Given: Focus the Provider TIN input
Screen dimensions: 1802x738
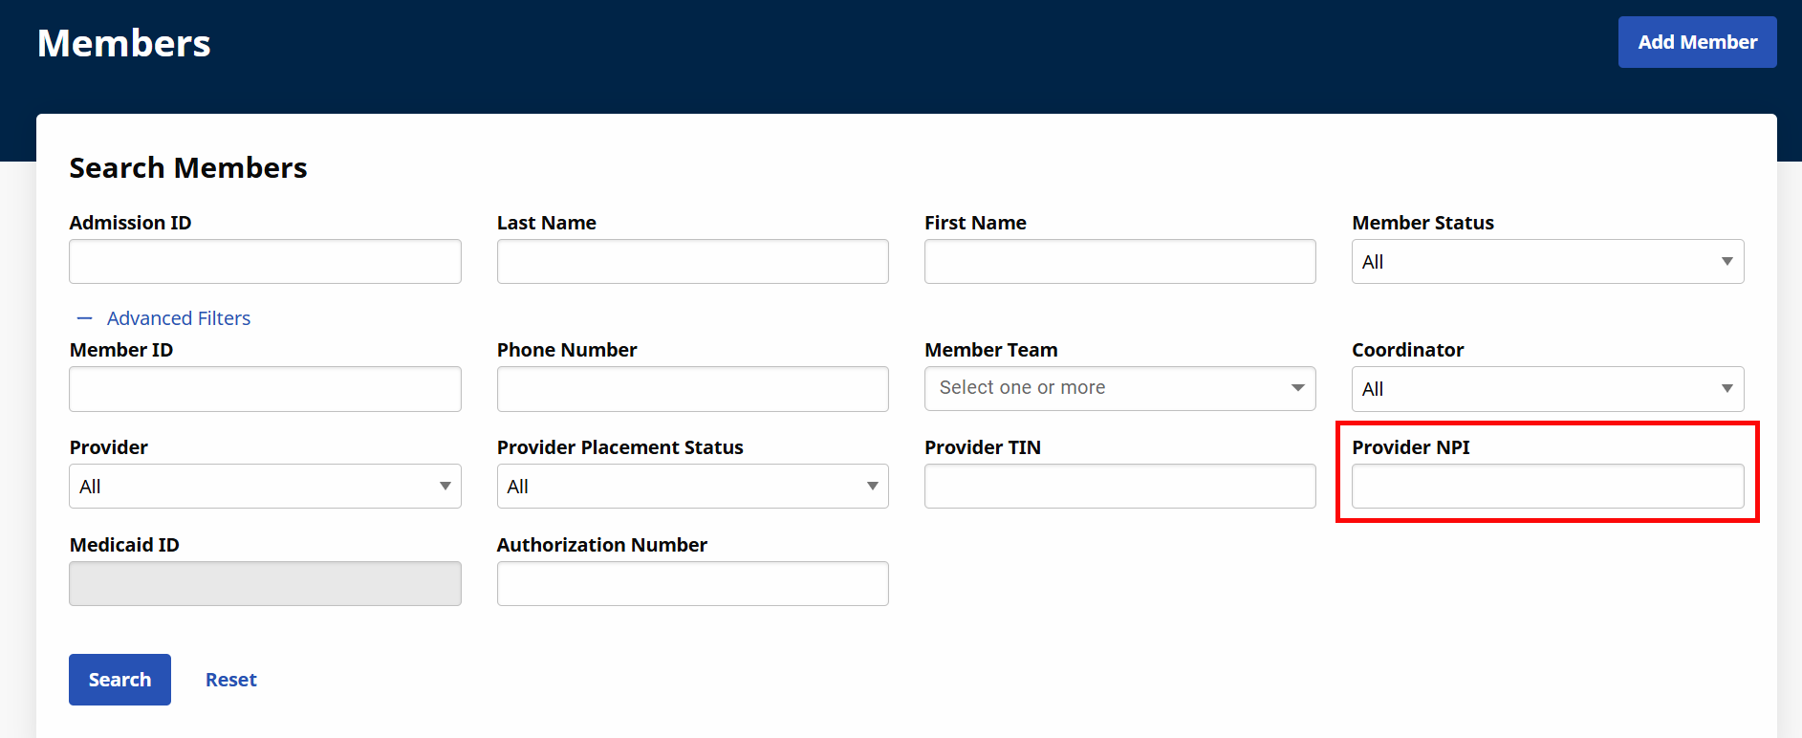Looking at the screenshot, I should 1119,487.
